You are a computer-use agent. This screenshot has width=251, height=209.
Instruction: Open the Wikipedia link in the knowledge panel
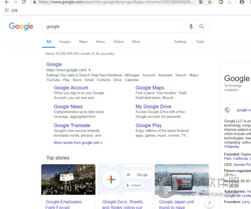click(x=232, y=146)
